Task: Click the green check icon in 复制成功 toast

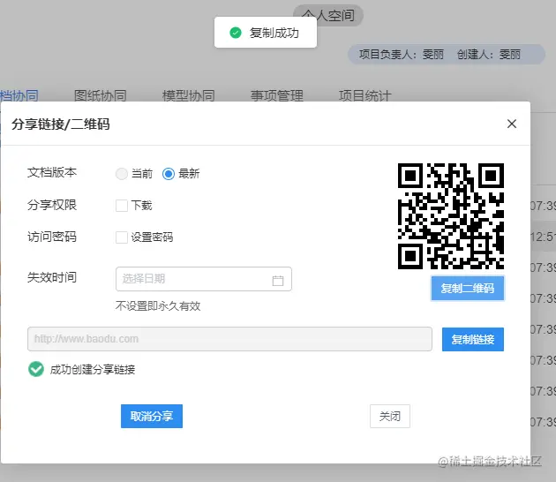Action: 236,33
